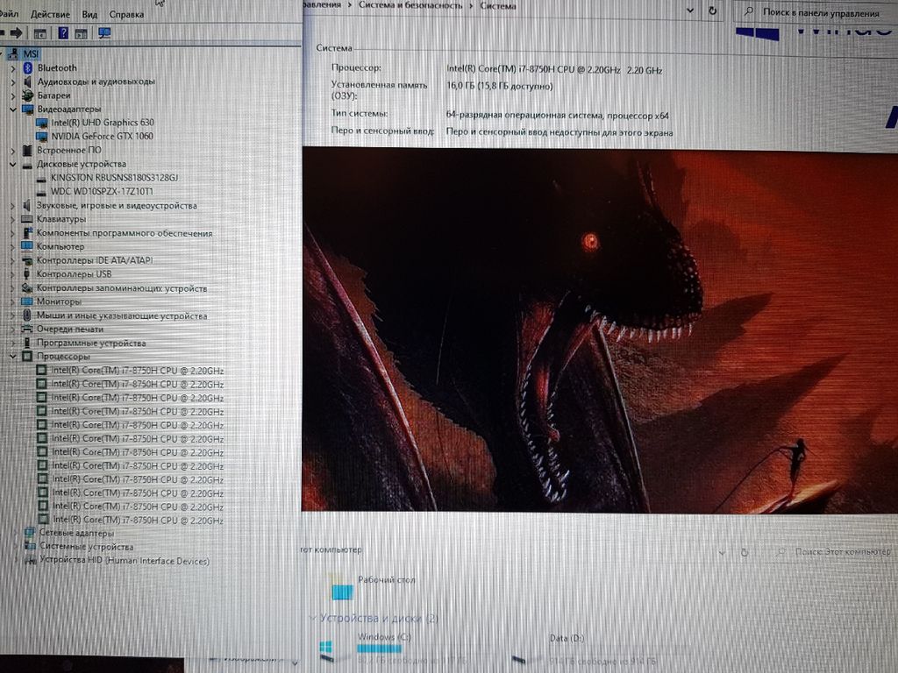Click the Перо и сенсорный ввод недоступны text
Image resolution: width=898 pixels, height=673 pixels.
pos(559,132)
